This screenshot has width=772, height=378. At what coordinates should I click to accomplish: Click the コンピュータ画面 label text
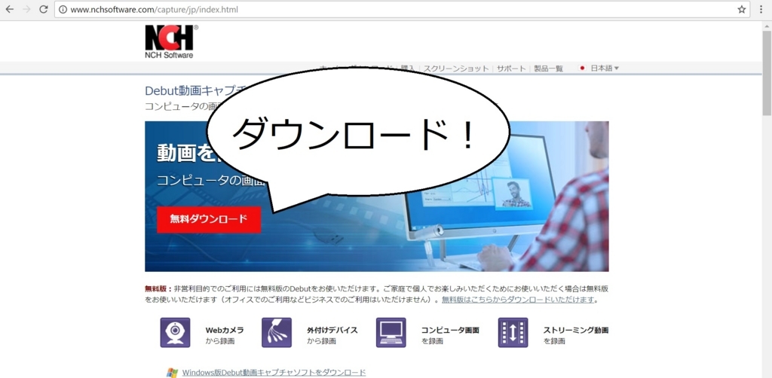[x=451, y=331]
